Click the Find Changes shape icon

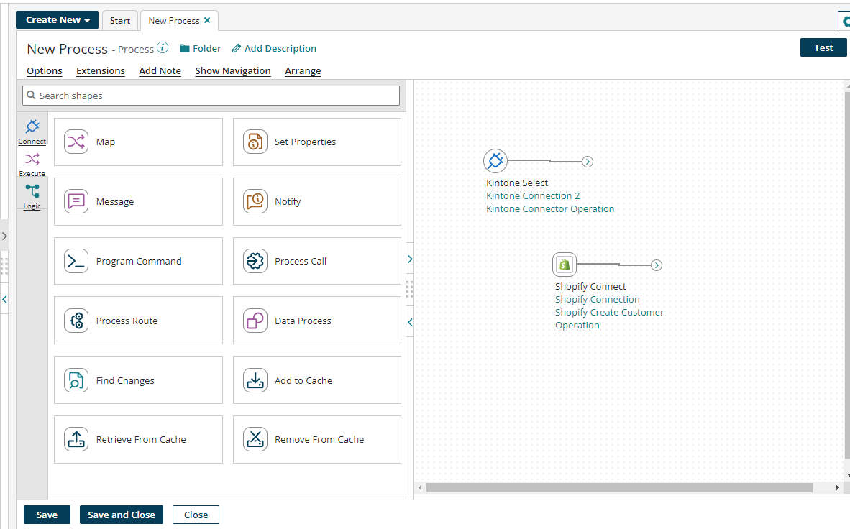click(x=76, y=380)
